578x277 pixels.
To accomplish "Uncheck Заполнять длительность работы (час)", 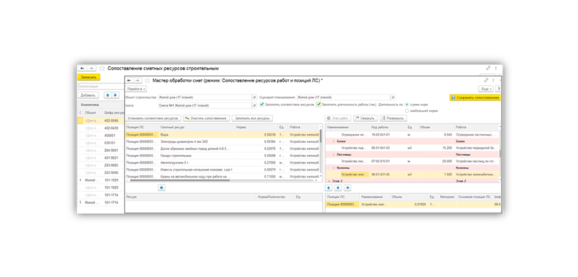I will [x=318, y=104].
